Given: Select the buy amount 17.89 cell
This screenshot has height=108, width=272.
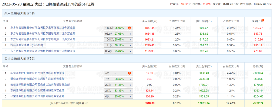Looking at the screenshot, I should click(x=149, y=73).
